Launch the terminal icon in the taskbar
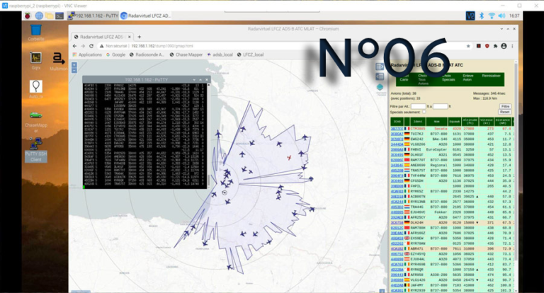The width and height of the screenshot is (544, 293). [x=59, y=16]
